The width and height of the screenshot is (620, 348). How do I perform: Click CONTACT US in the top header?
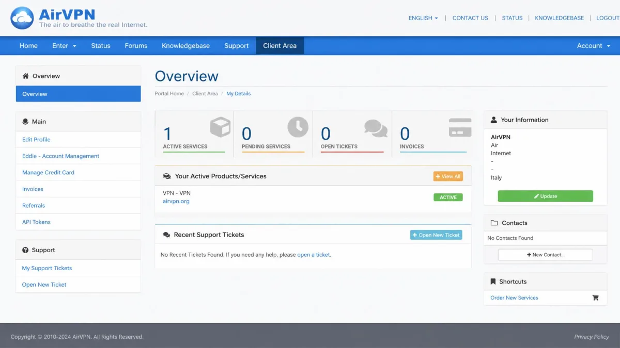(x=470, y=18)
